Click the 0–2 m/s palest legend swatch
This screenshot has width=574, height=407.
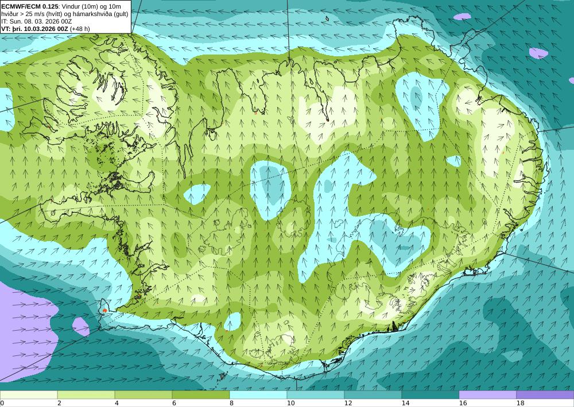[29, 395]
